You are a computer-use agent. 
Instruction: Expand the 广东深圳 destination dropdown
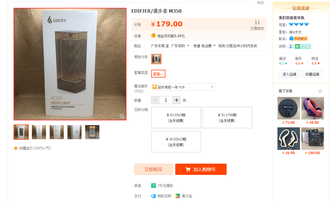point(180,46)
